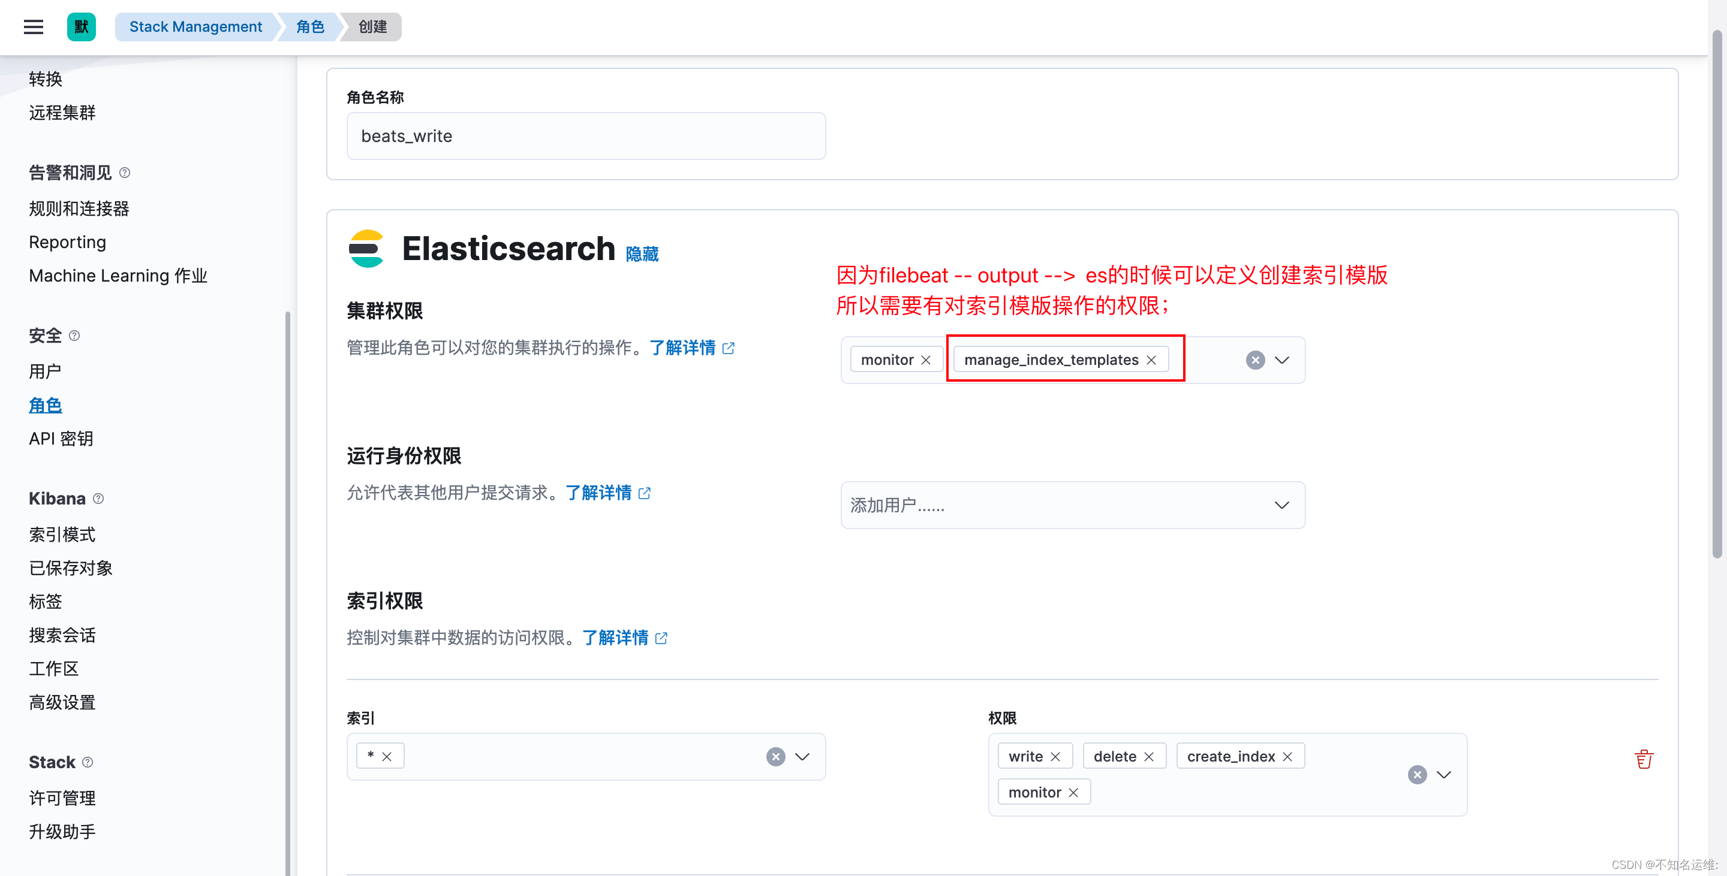Clear all index privileges with circular X

1416,774
